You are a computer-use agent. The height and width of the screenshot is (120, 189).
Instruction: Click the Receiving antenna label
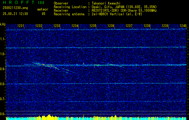click(x=69, y=14)
